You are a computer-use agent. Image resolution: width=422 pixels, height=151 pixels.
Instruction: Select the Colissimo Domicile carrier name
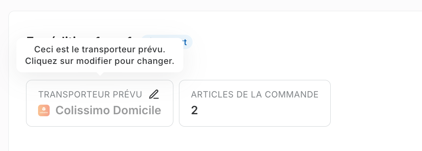108,110
